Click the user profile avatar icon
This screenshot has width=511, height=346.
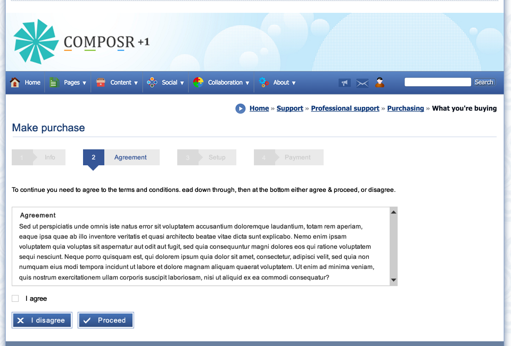(380, 82)
